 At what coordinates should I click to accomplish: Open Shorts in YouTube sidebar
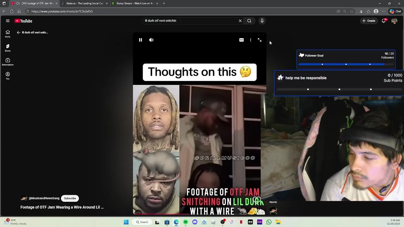point(8,48)
